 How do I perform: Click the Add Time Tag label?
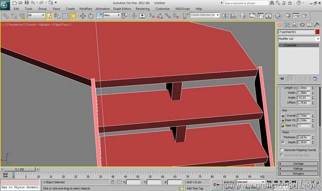[195, 188]
